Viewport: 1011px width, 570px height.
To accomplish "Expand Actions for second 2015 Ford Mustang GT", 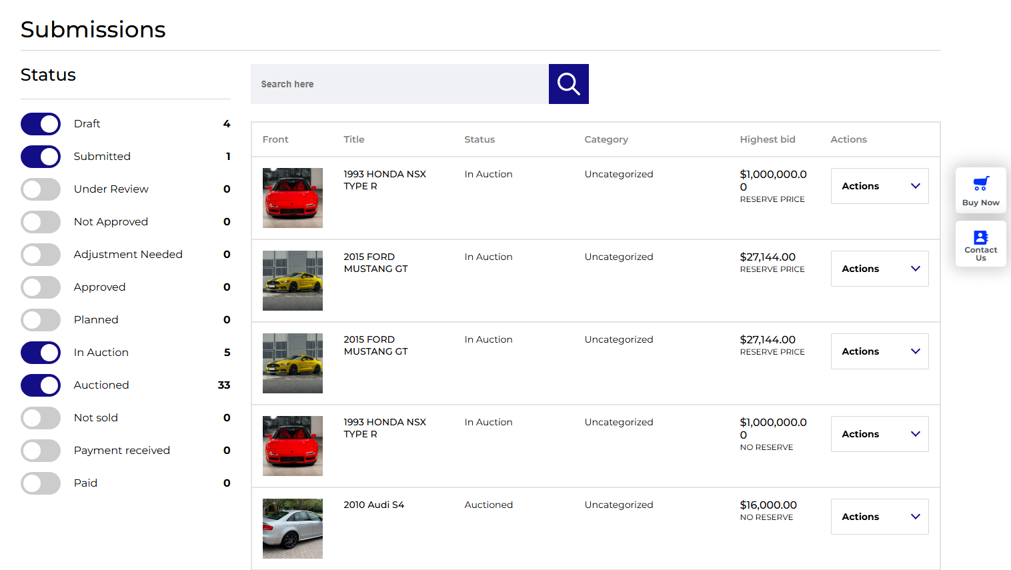I will [880, 351].
